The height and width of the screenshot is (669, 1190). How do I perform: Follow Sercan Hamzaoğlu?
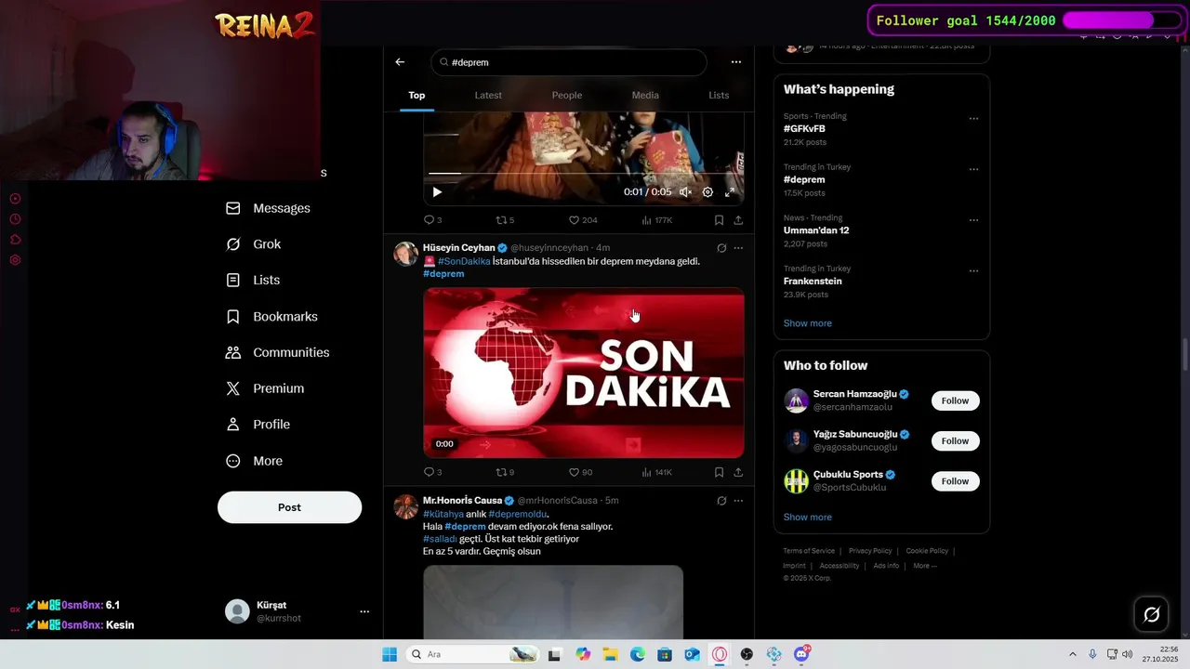tap(955, 401)
